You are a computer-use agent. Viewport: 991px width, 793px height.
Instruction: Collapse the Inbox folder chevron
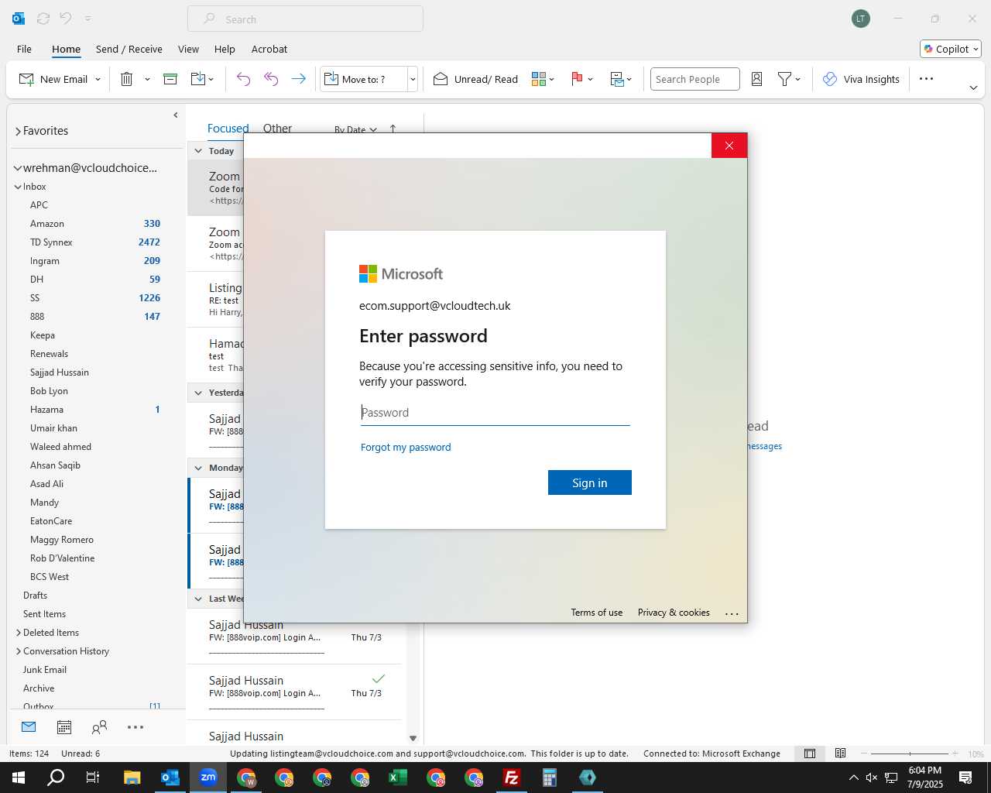coord(18,187)
